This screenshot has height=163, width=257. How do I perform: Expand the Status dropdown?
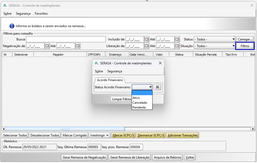pos(233,39)
